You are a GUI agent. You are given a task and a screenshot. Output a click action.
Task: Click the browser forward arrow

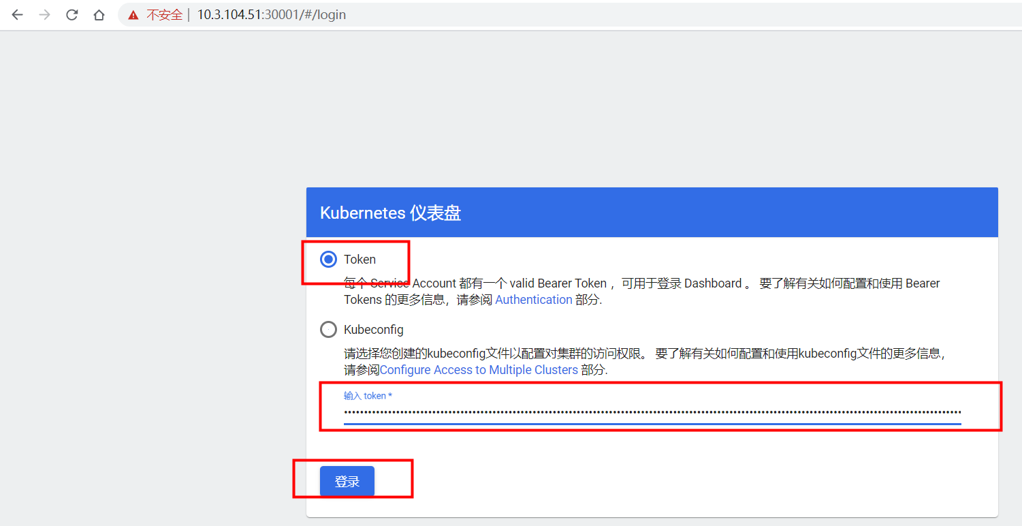[45, 15]
